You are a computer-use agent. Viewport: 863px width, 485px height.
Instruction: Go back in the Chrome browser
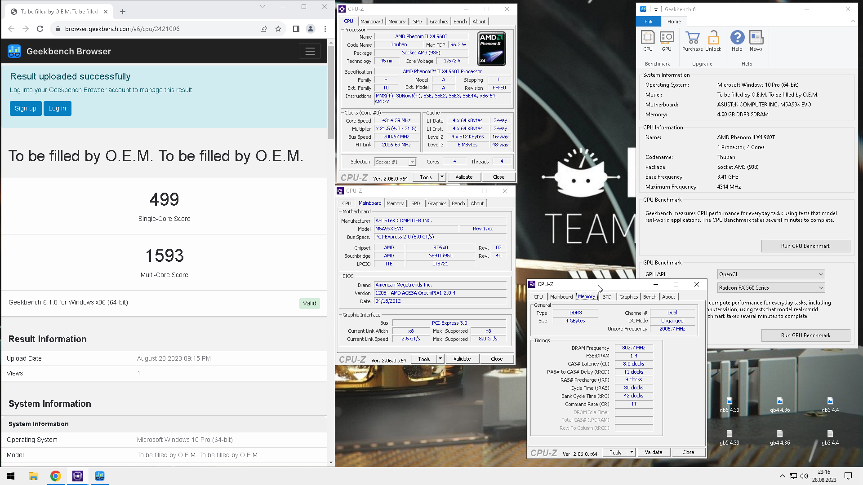[x=11, y=29]
